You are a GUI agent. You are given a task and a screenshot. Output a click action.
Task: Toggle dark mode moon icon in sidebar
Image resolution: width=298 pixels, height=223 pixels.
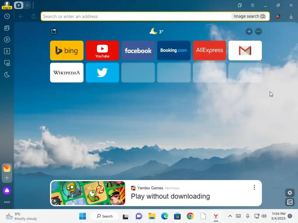click(x=7, y=75)
